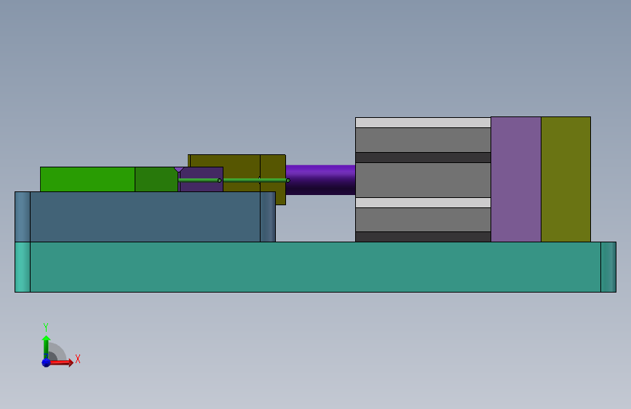This screenshot has height=409, width=631.
Task: Select the rounded left edge of base plate
Action: (x=23, y=267)
